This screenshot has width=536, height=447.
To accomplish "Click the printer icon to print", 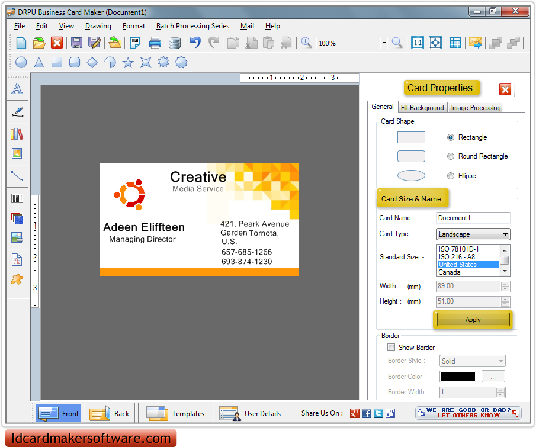I will pos(155,43).
